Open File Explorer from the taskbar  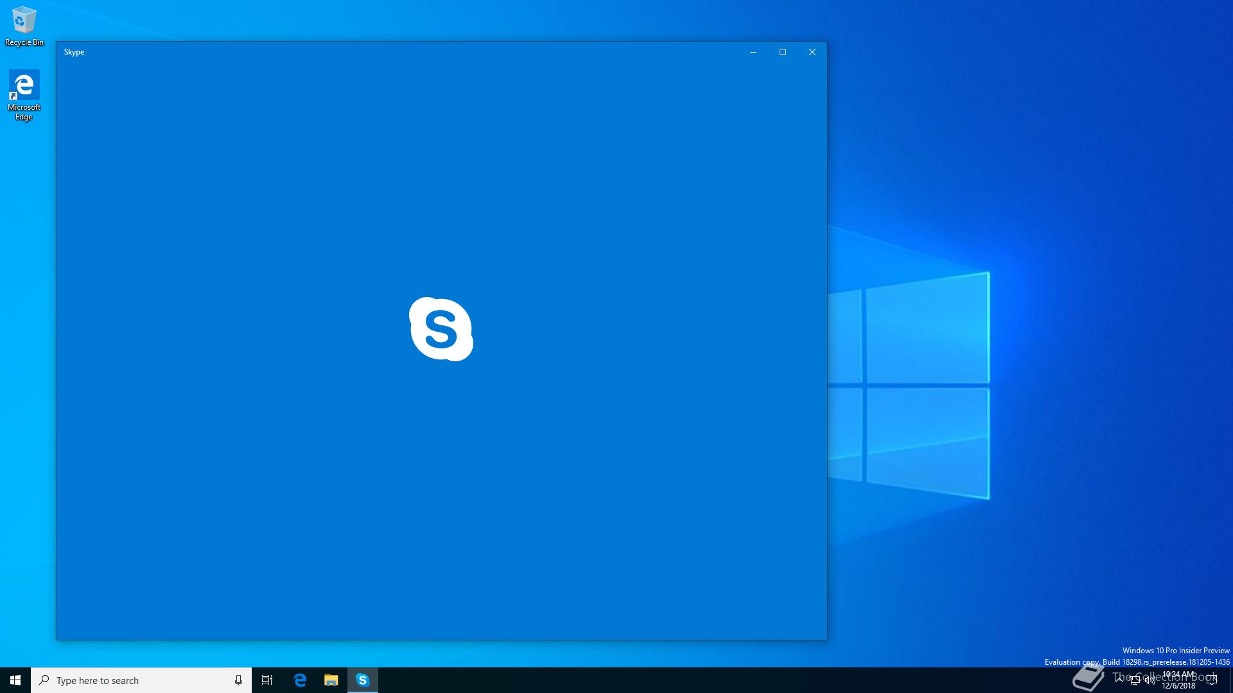tap(331, 680)
